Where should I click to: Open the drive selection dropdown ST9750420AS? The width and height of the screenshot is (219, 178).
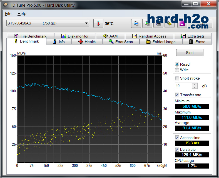48,23
